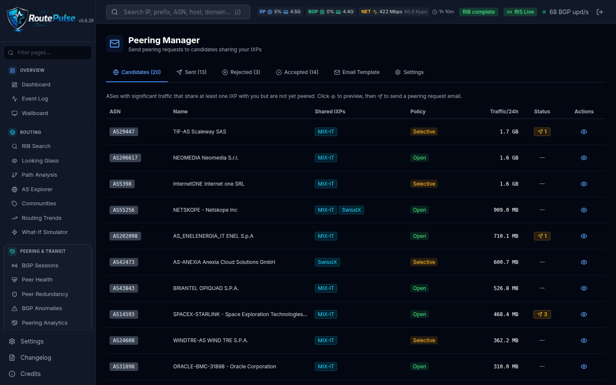Collapse the Overview sidebar section
616x385 pixels.
tap(32, 70)
